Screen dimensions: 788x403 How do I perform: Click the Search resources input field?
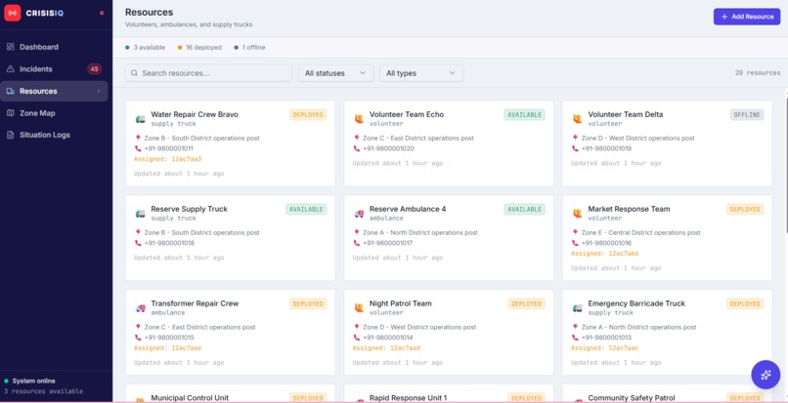pos(208,73)
